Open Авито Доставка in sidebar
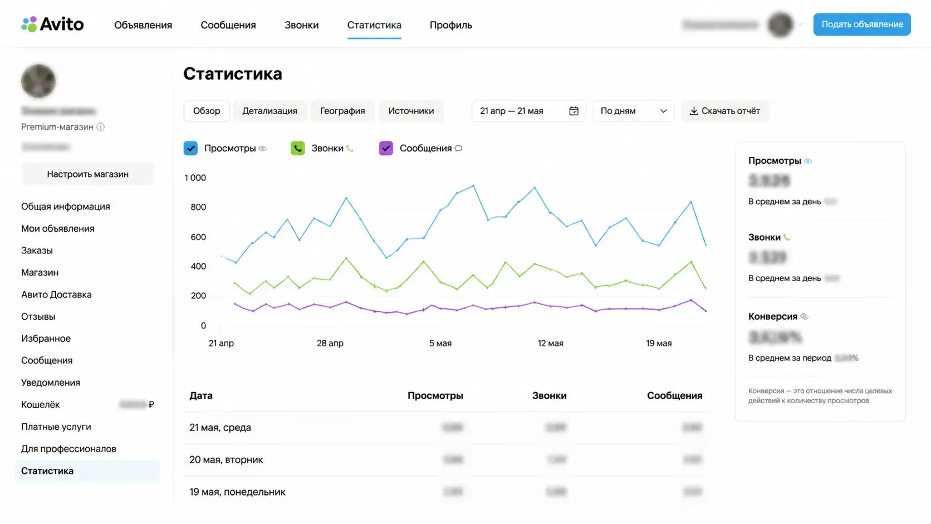Viewport: 931px width, 524px height. click(x=56, y=295)
